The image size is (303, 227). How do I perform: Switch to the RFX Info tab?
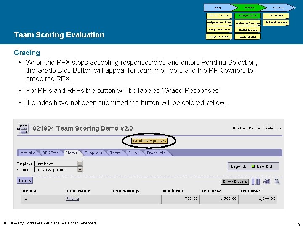click(x=50, y=153)
